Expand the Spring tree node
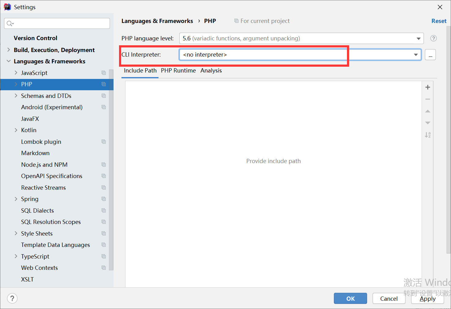 click(16, 199)
